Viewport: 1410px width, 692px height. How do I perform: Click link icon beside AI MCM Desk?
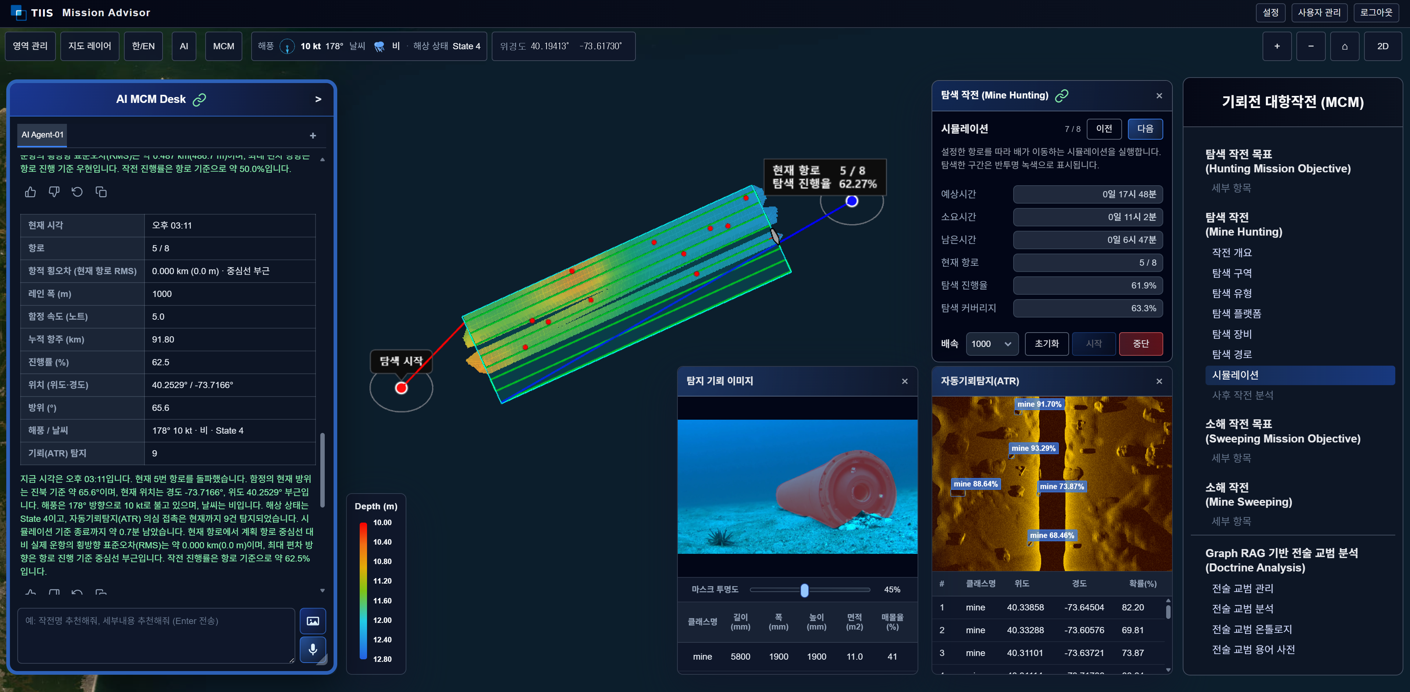199,99
